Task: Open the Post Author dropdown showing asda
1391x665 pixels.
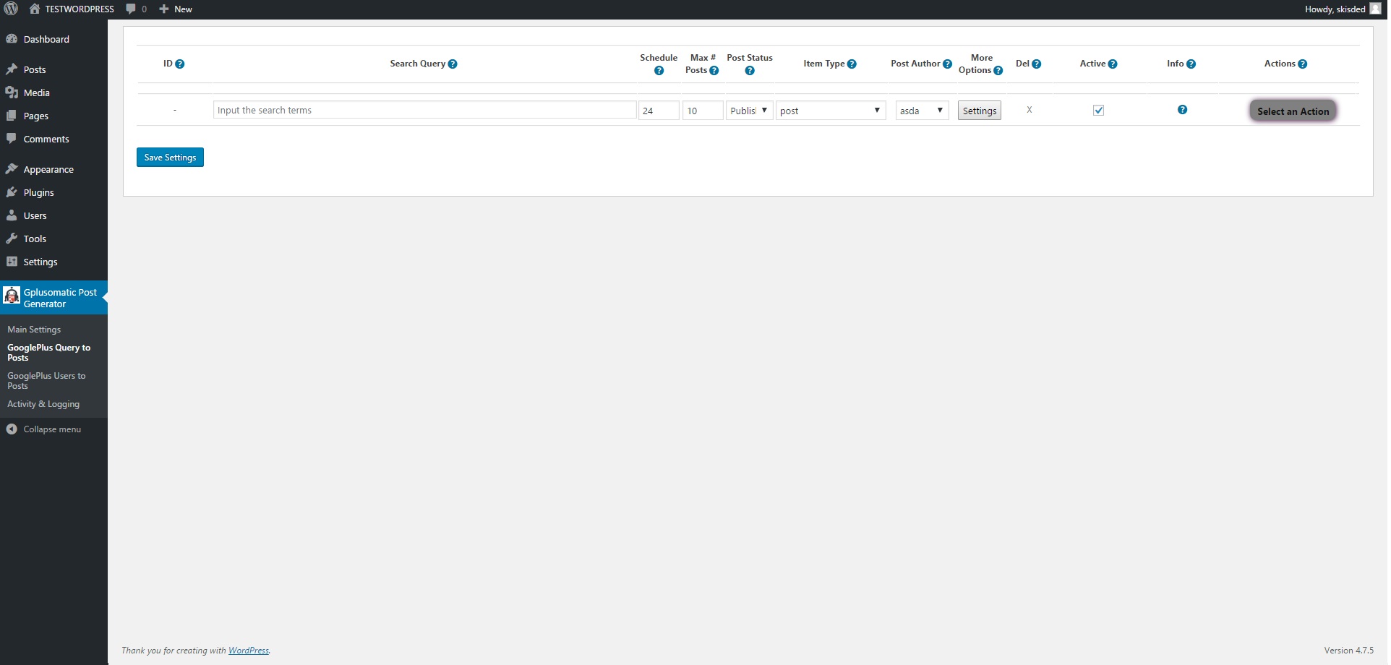Action: point(921,110)
